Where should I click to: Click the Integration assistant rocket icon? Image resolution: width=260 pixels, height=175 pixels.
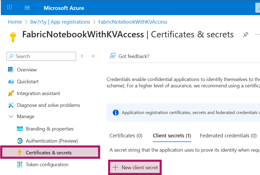pos(11,93)
